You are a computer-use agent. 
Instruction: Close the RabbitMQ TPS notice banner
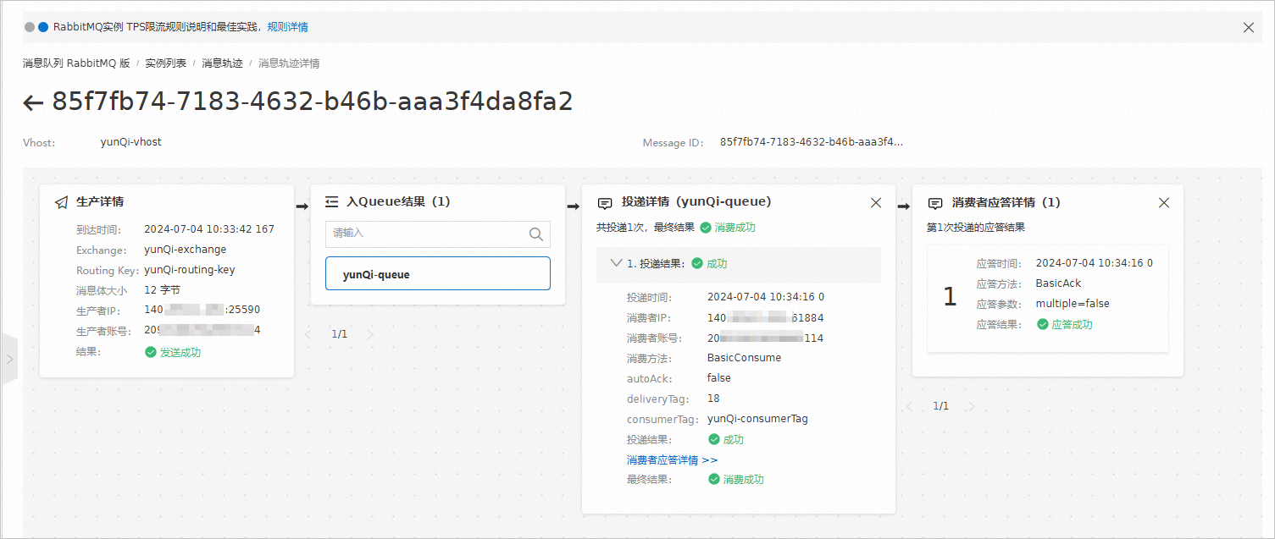pos(1248,27)
